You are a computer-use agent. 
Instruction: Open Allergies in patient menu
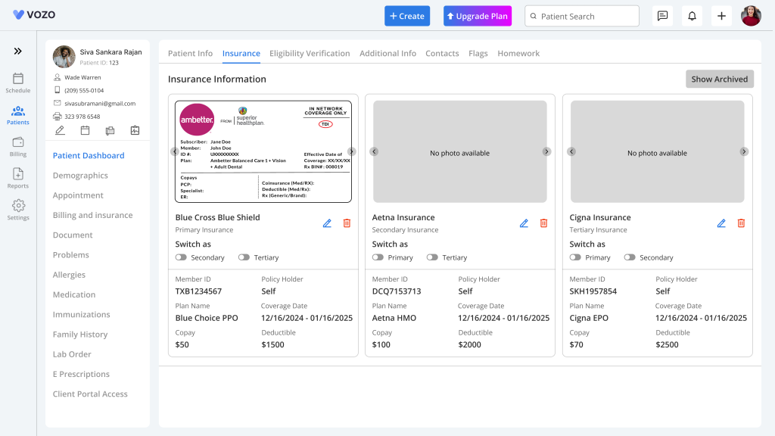click(69, 275)
